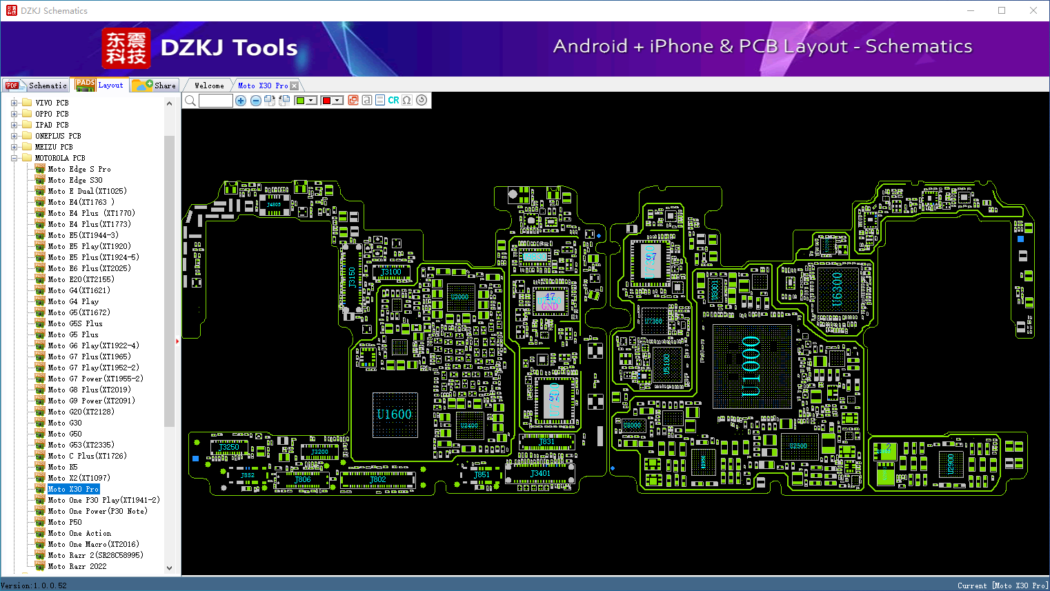Image resolution: width=1050 pixels, height=591 pixels.
Task: Select Moto Edge S Pro in the tree
Action: point(79,169)
